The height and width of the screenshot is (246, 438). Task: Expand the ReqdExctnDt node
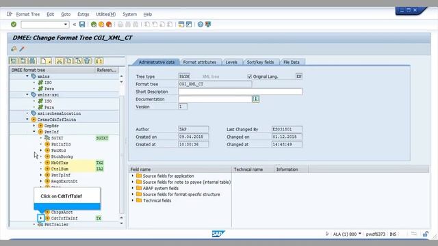(41, 181)
